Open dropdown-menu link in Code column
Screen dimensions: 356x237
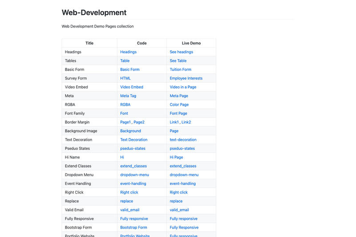coord(134,175)
